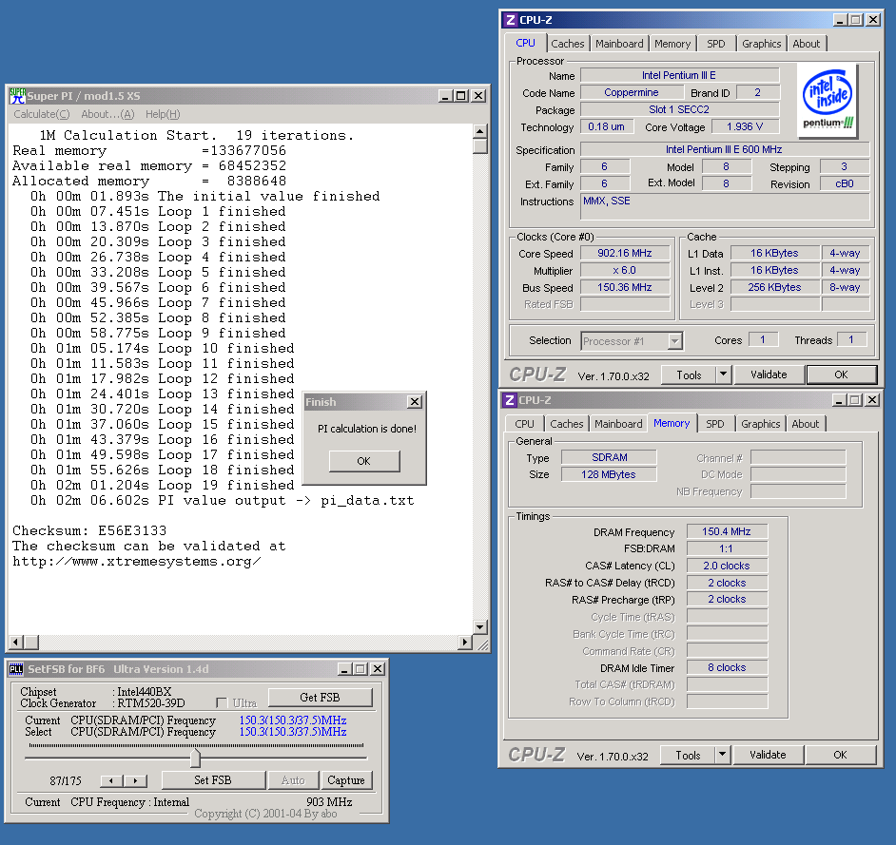The image size is (896, 845).
Task: Click the Super PI vertical scrollbar up arrow
Action: pyautogui.click(x=480, y=131)
